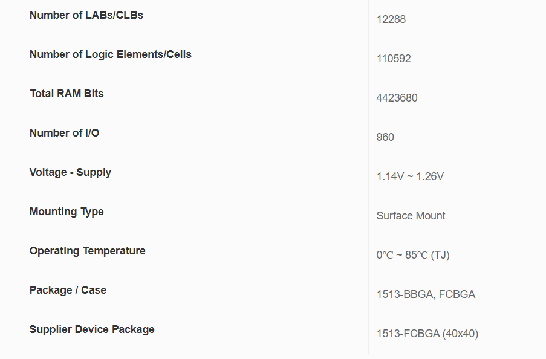Click the (TJ) text in temperature row
This screenshot has width=546, height=359.
tap(440, 255)
